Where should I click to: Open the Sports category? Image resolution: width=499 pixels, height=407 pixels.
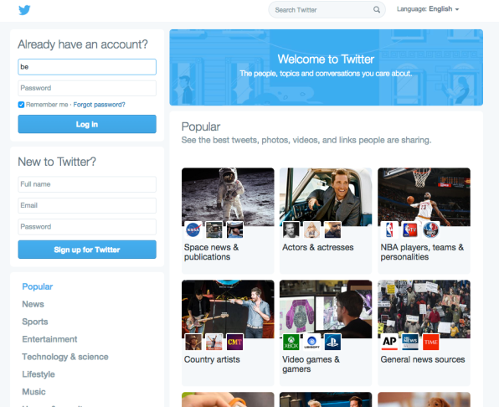click(35, 322)
